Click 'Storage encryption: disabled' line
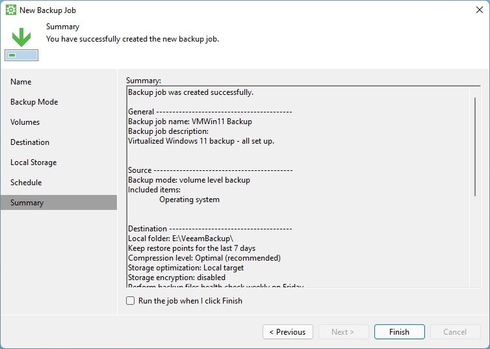The height and width of the screenshot is (349, 490). point(177,278)
